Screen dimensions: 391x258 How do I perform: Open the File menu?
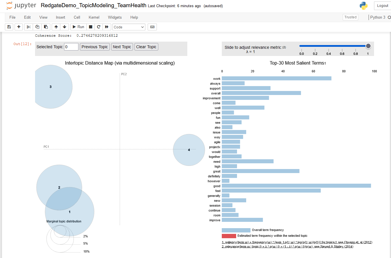[x=12, y=17]
